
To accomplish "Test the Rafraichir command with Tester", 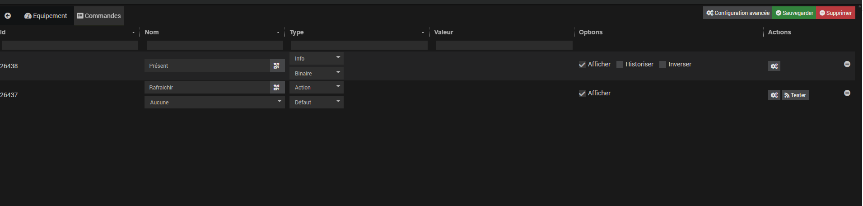I will point(795,95).
